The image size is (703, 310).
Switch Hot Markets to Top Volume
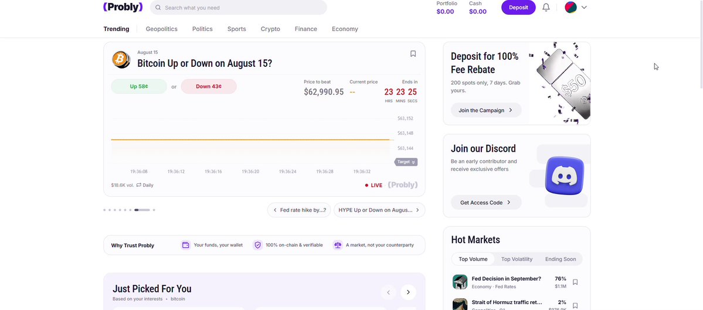473,259
